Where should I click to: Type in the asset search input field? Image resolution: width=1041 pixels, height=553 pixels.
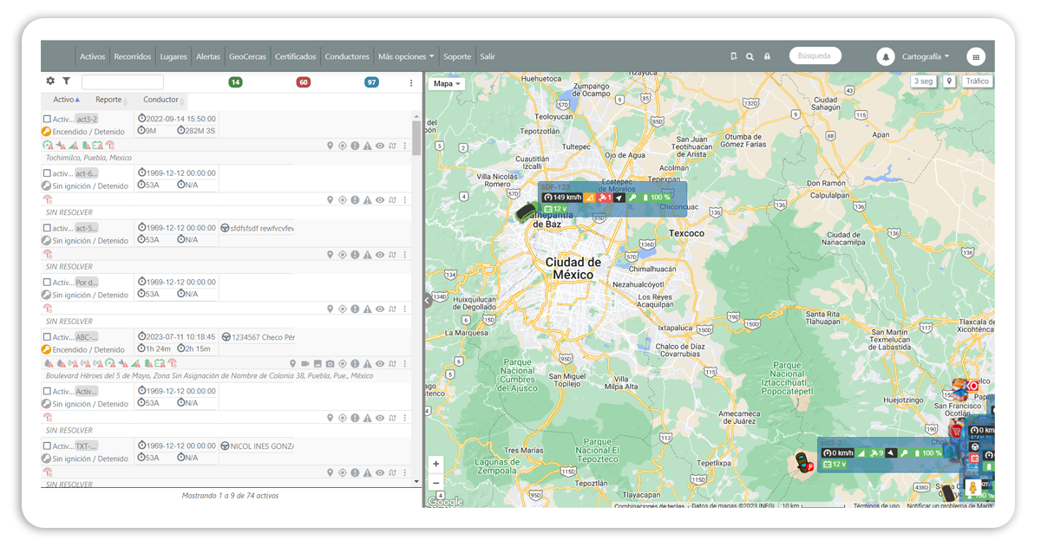[121, 81]
